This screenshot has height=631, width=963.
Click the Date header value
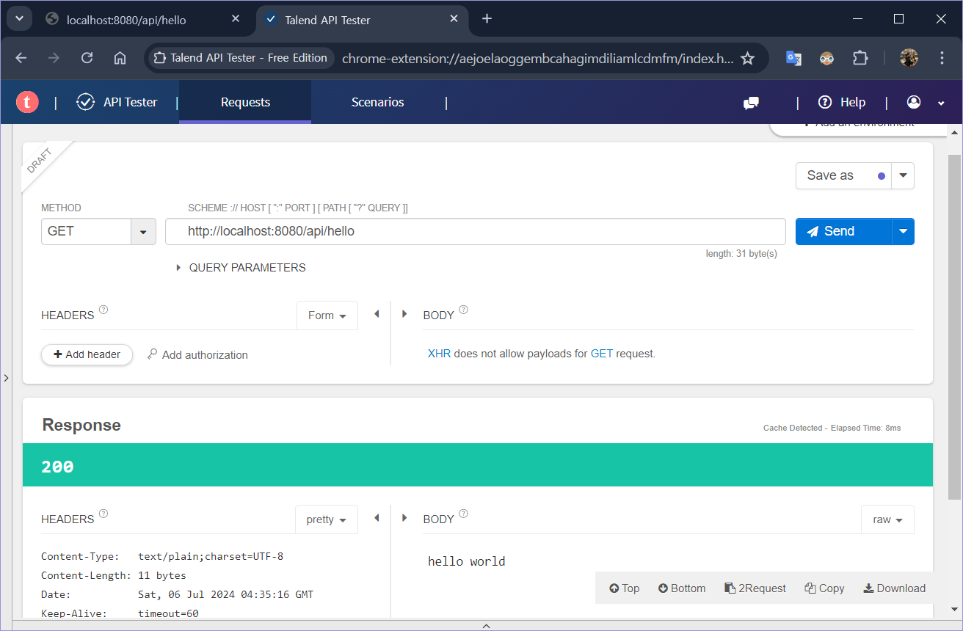(225, 594)
